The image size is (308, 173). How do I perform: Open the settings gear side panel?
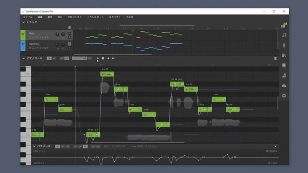[x=284, y=96]
